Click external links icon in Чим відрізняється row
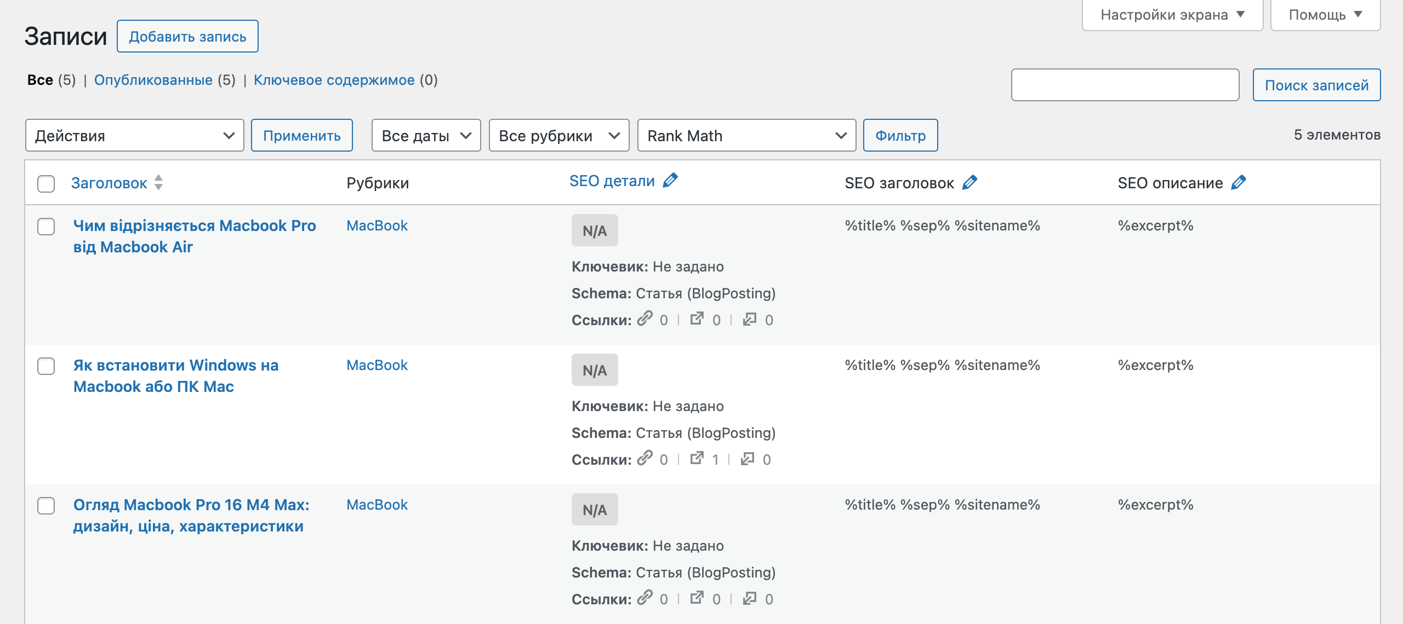 (697, 318)
